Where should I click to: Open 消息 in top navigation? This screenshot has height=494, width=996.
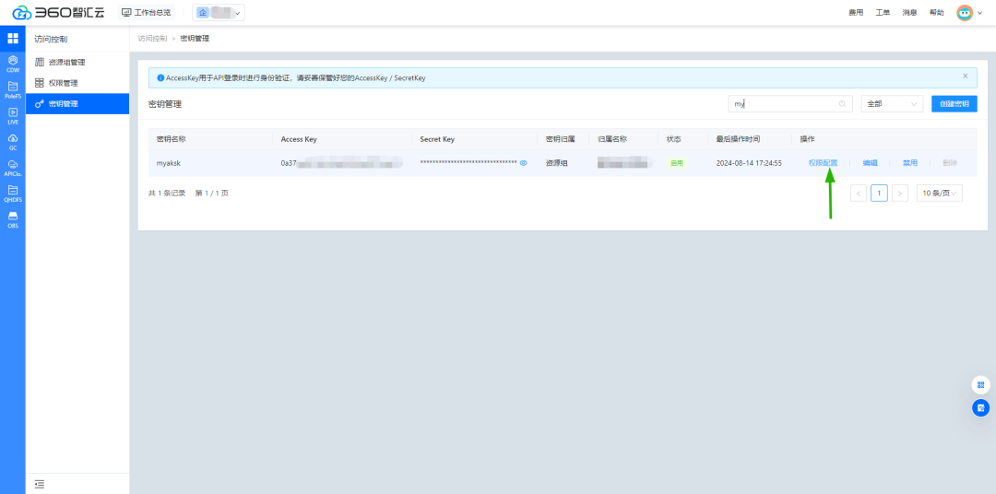click(x=909, y=13)
